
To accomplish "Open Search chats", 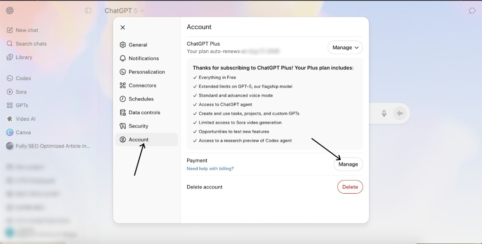I will pyautogui.click(x=26, y=44).
